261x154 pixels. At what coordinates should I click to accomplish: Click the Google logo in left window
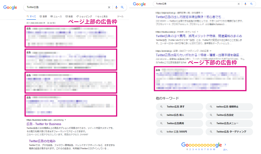[x=10, y=8]
